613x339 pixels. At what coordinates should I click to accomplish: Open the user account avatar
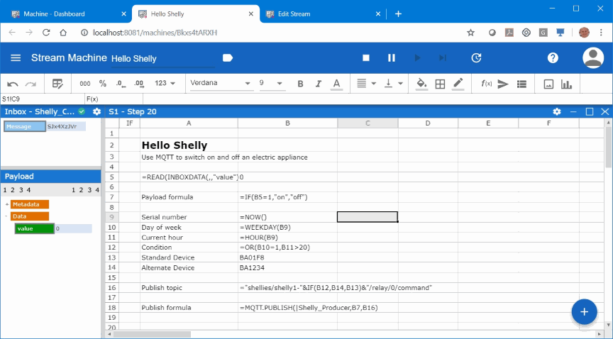[x=592, y=58]
